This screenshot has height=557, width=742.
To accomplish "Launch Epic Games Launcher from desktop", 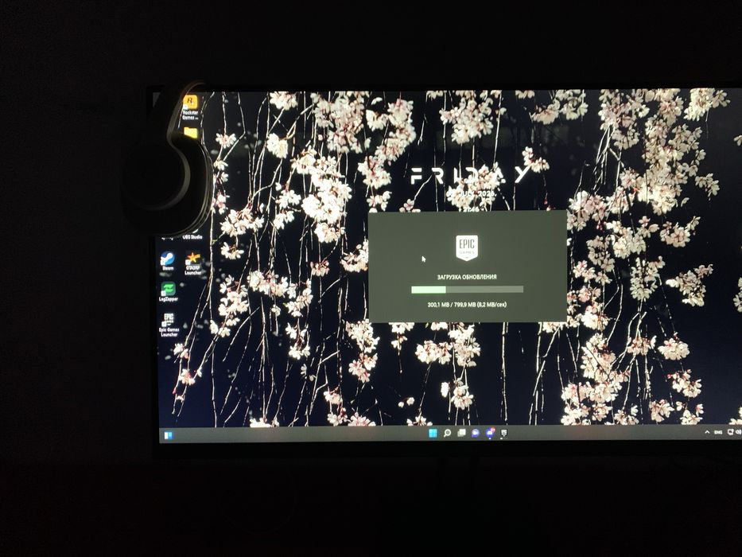I will click(x=169, y=325).
